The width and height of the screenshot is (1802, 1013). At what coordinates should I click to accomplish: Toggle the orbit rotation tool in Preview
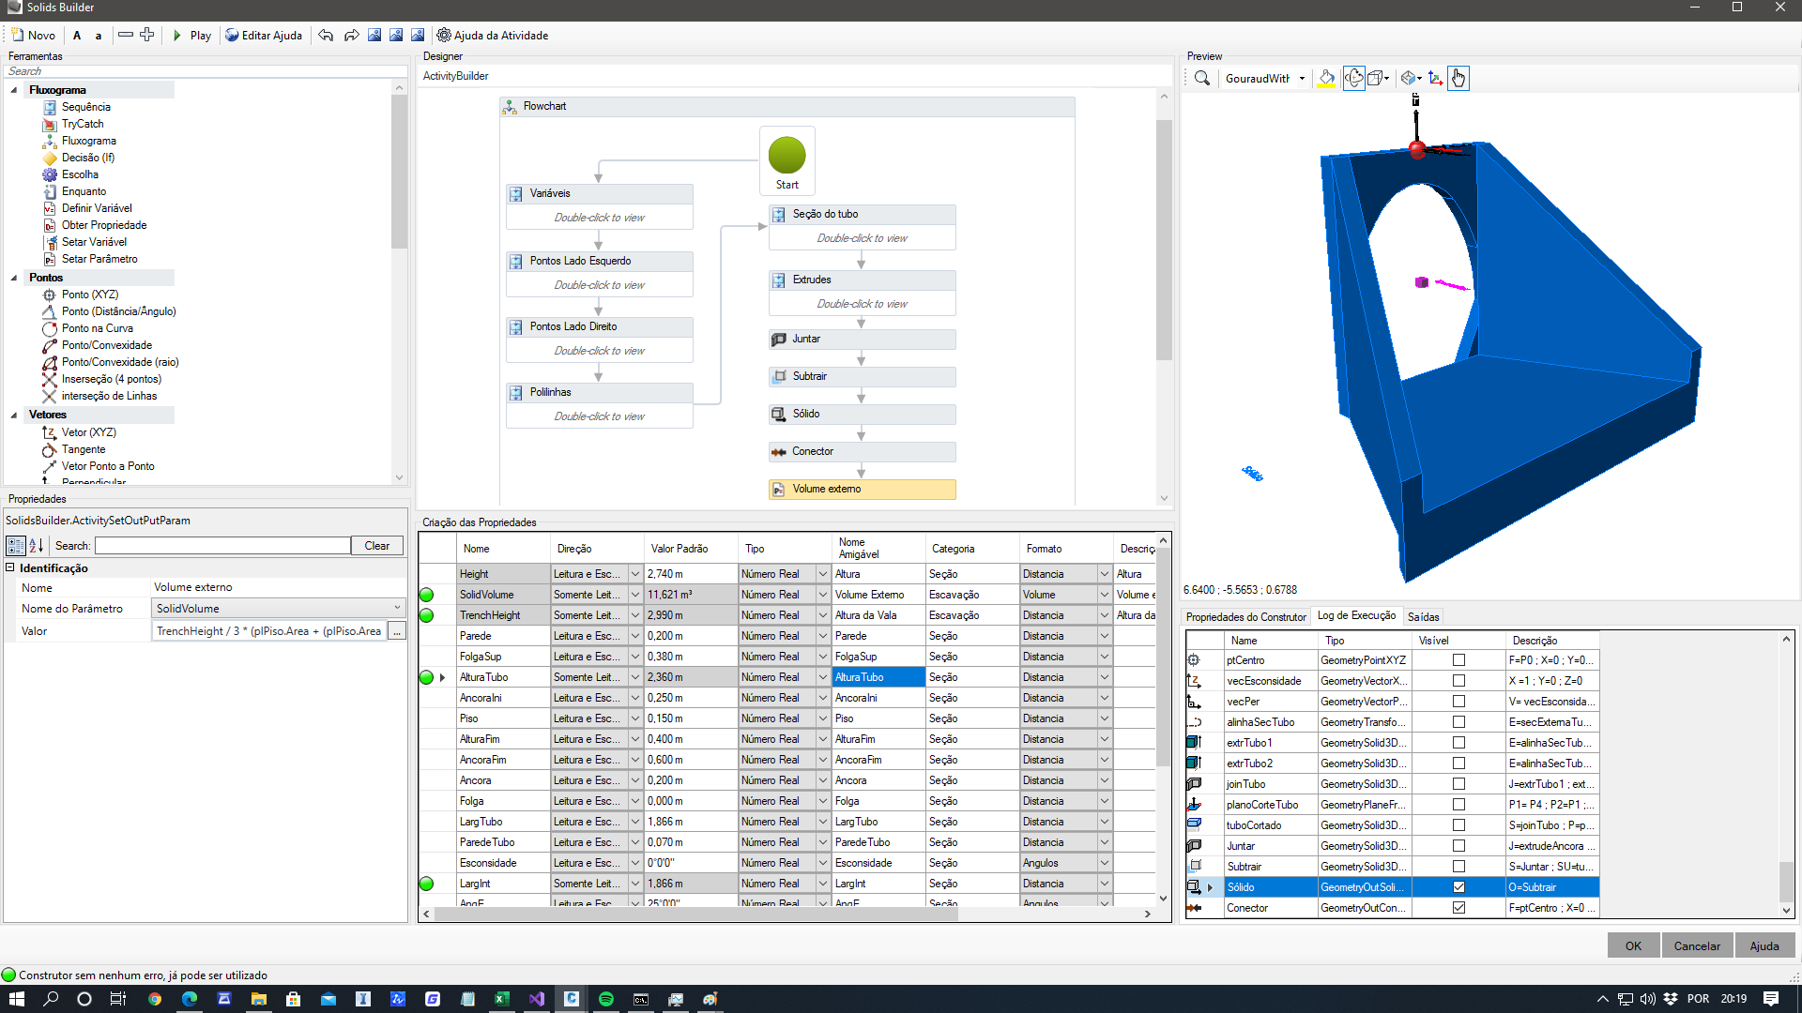1353,79
